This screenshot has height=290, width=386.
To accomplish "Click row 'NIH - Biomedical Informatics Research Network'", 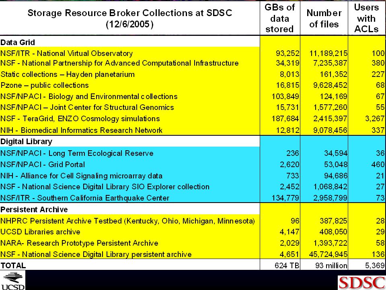I will click(193, 130).
